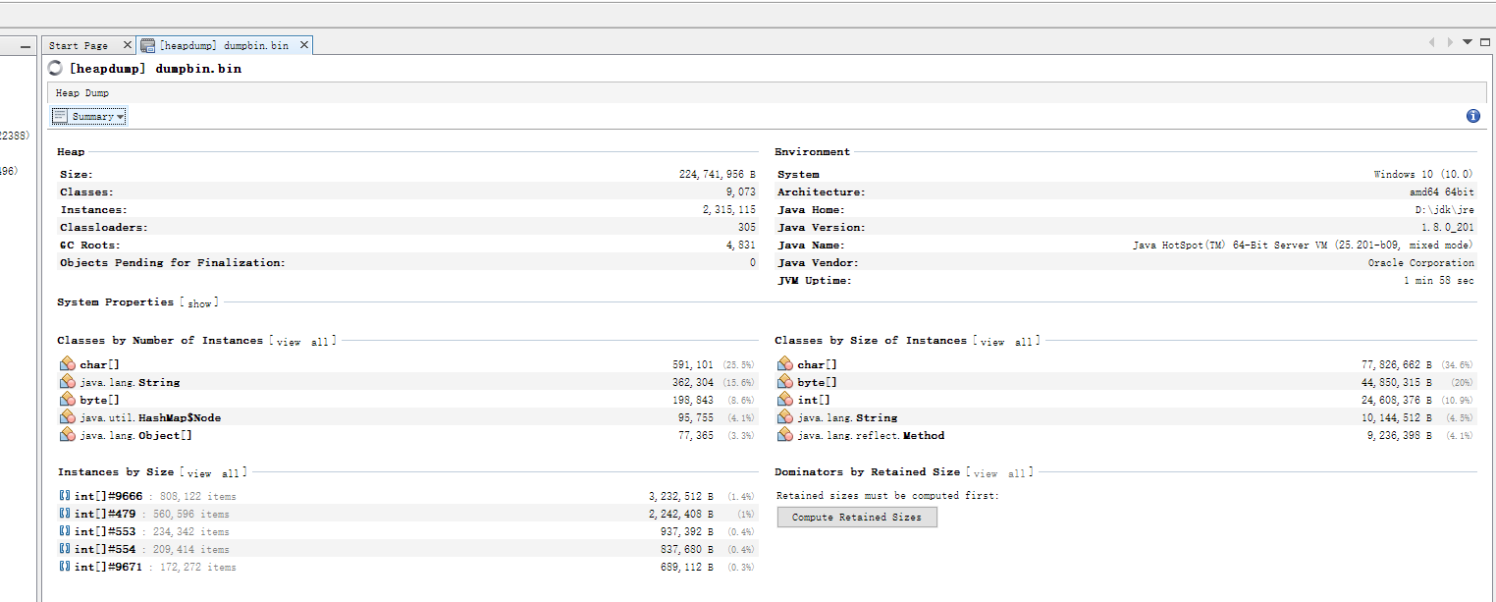Click the java.lang.Object[] class icon
This screenshot has height=602, width=1496.
[x=67, y=435]
